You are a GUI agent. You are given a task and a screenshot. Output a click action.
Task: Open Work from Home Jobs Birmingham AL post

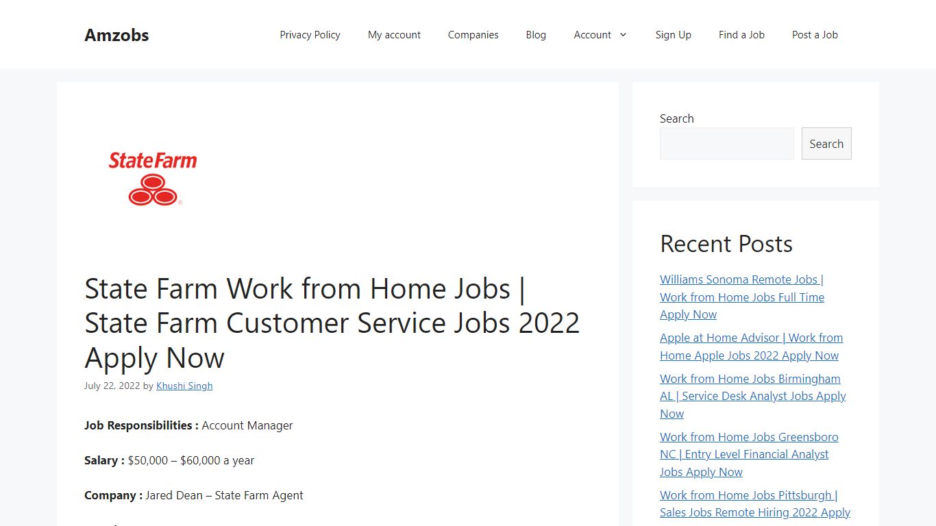pyautogui.click(x=752, y=396)
